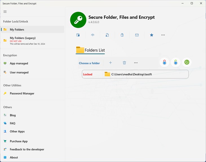Click the red padlock lock button
This screenshot has height=162, width=206.
(164, 62)
